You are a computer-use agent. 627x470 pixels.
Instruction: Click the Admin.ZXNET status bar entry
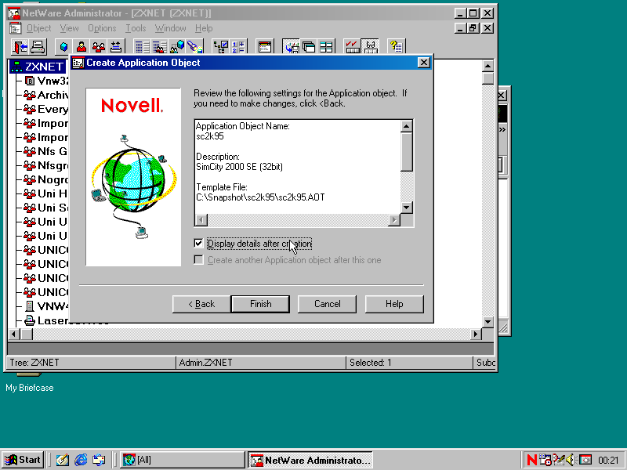pyautogui.click(x=205, y=363)
